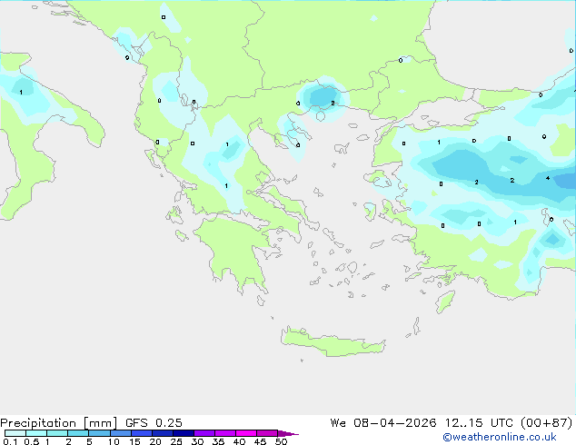
Task: Click the 25–30 mm dark navy legend box
Action: [x=183, y=433]
